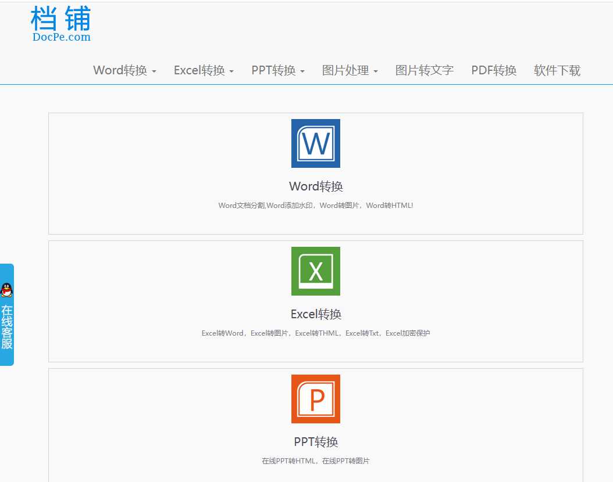Viewport: 613px width, 482px height.
Task: Click the Word card description text
Action: tap(315, 205)
